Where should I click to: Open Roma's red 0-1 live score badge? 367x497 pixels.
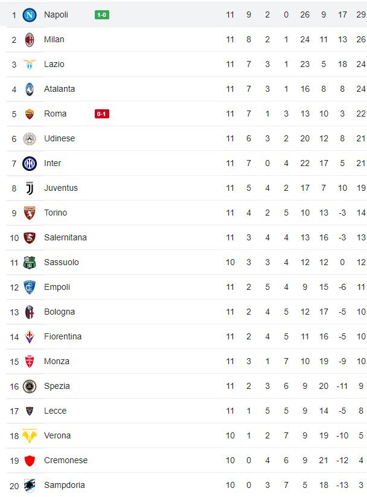point(102,114)
